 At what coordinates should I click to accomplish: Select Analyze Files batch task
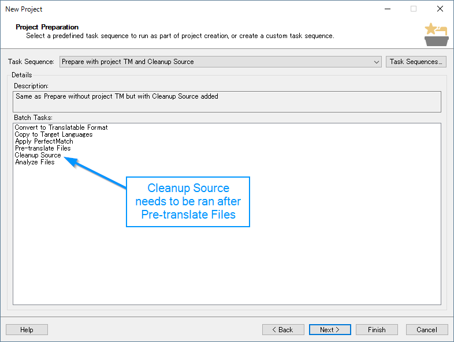pos(35,162)
